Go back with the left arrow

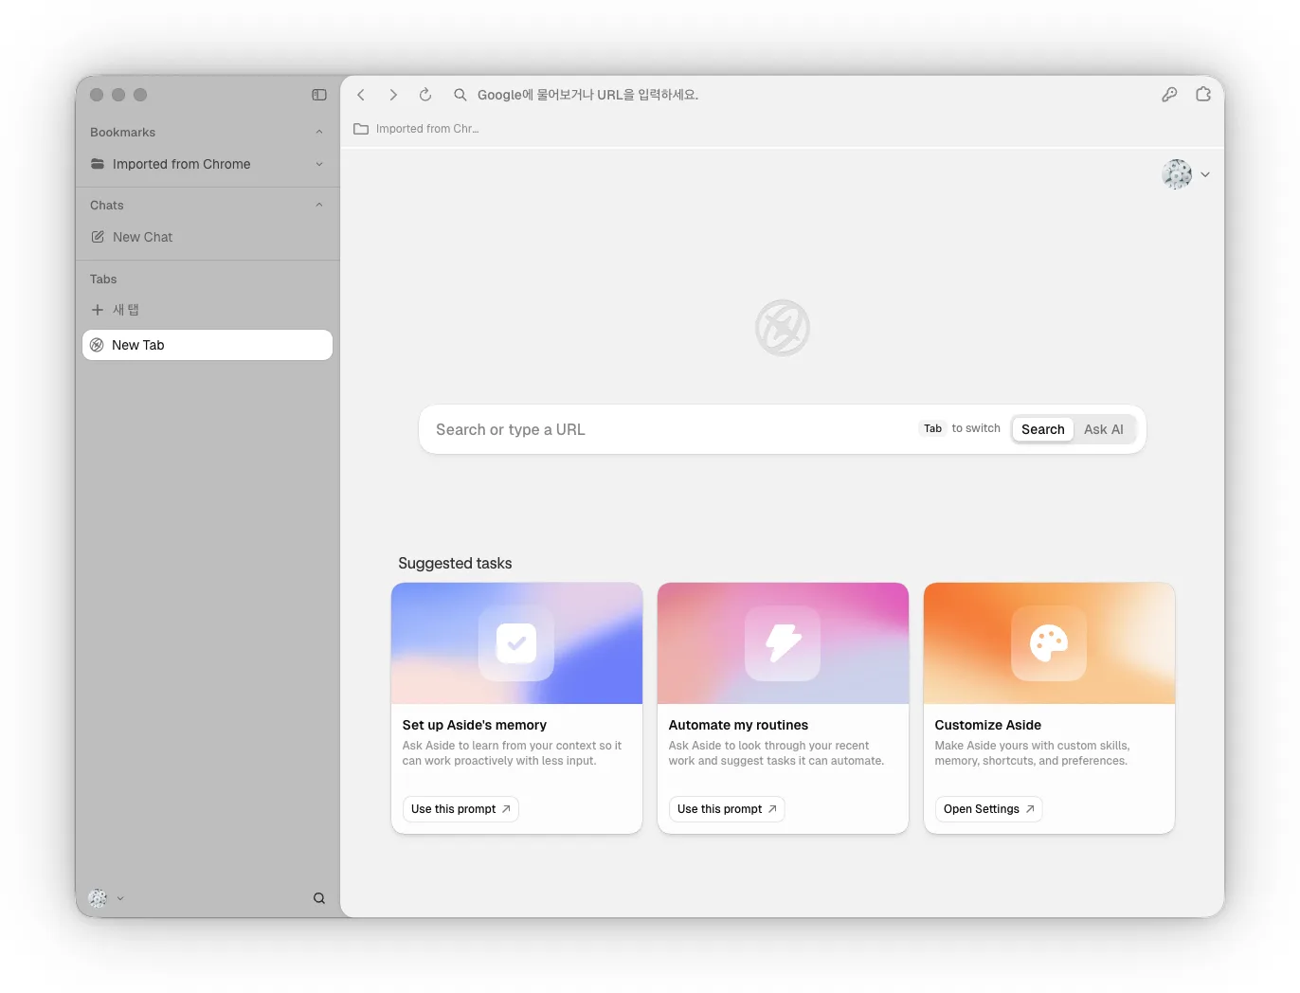coord(361,95)
